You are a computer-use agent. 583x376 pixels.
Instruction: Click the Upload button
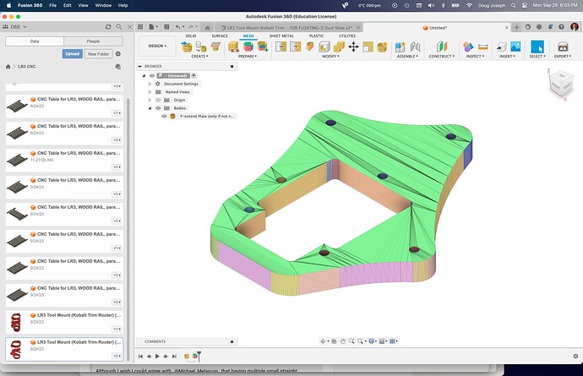(72, 53)
